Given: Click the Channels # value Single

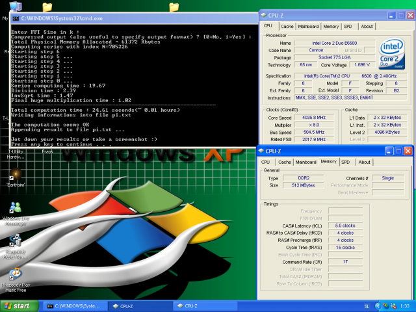Looking at the screenshot, I should [388, 178].
